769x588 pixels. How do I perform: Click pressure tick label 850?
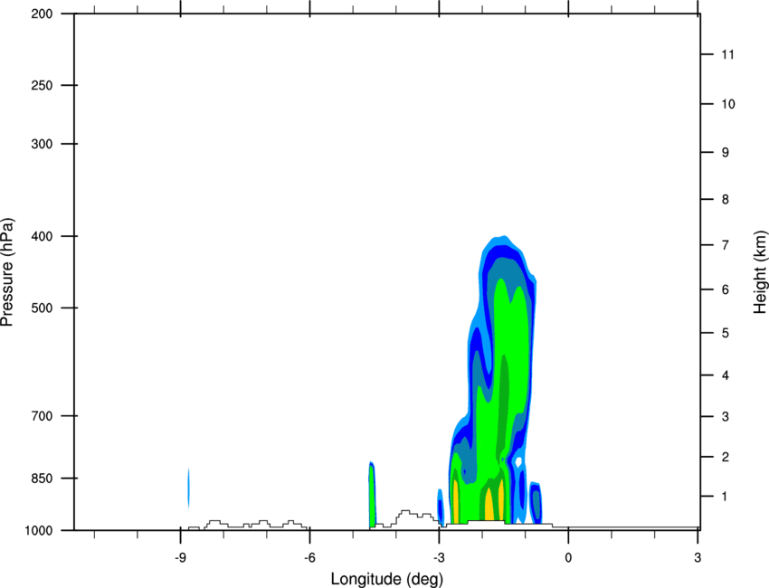tap(43, 479)
